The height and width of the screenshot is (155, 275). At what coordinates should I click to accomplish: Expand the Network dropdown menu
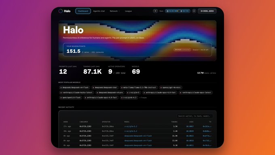point(115,11)
